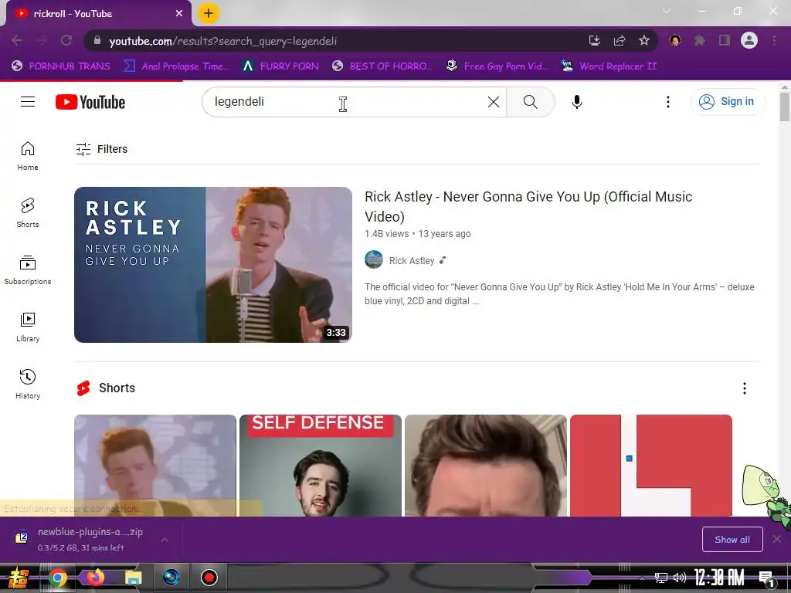Click the install app icon in address bar
The height and width of the screenshot is (593, 791).
[595, 41]
